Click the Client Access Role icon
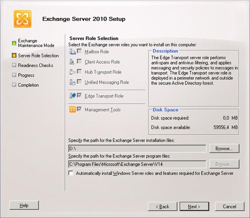This screenshot has width=250, height=218. click(x=72, y=62)
